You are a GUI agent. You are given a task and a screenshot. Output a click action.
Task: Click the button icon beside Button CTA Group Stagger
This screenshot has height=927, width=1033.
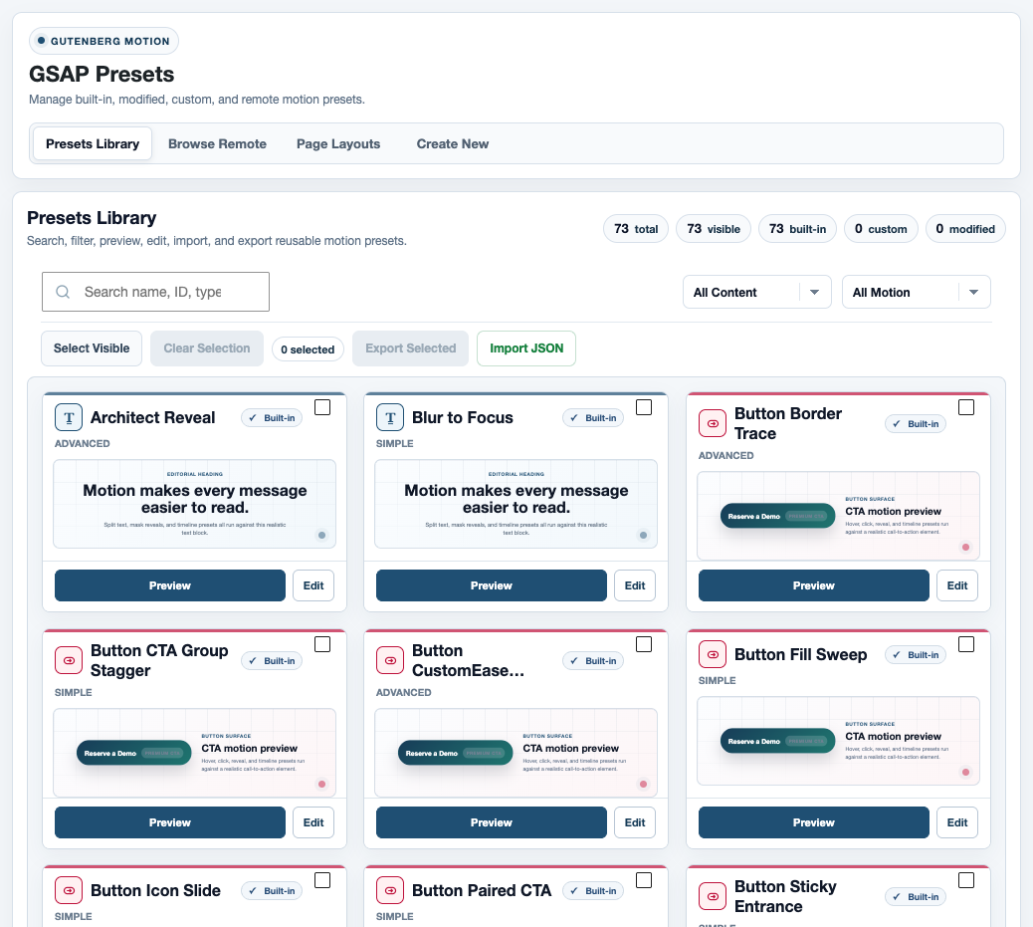pos(69,660)
